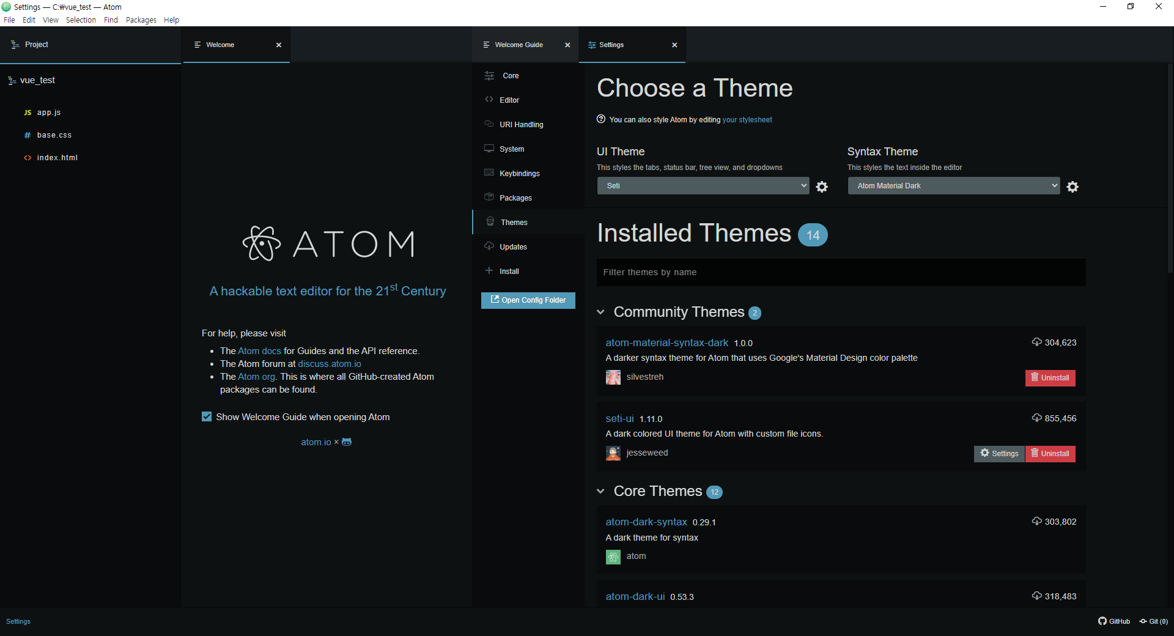Open atom-dark-syntax theme title link
1174x636 pixels.
646,522
